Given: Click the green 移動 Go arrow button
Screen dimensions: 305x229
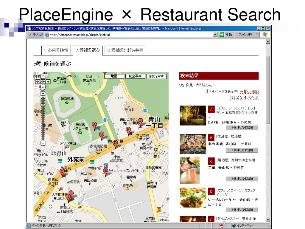Looking at the screenshot, I should pos(222,35).
